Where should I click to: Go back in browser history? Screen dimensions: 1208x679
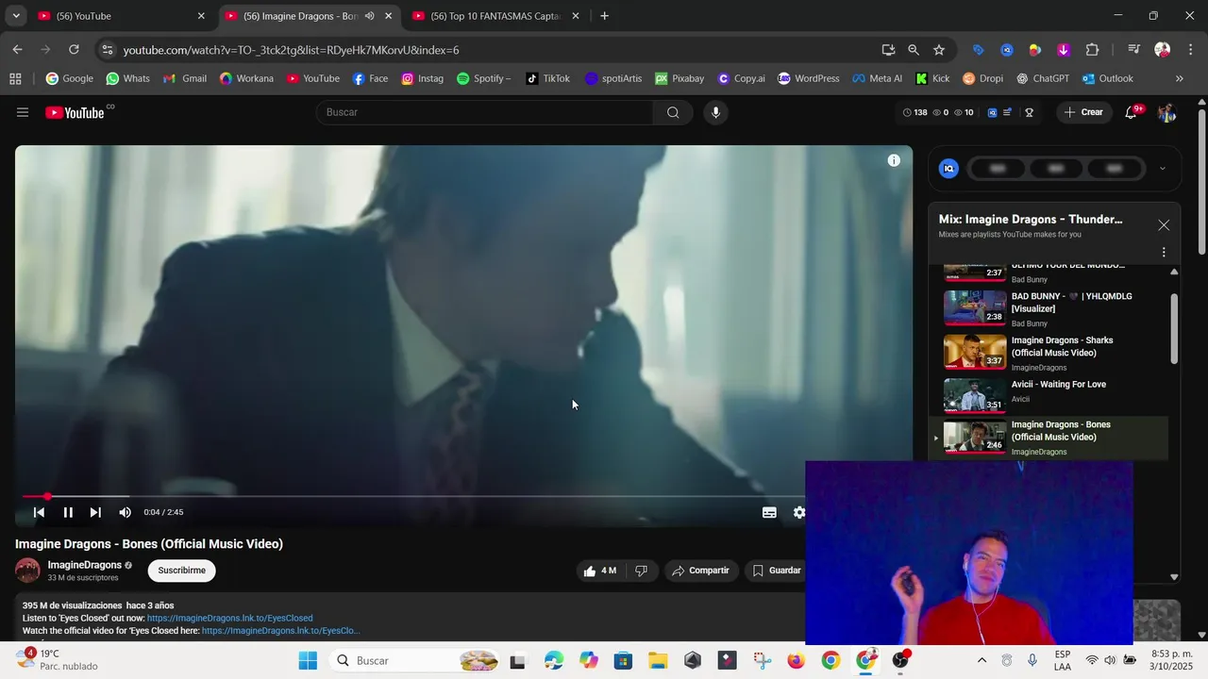(x=18, y=50)
